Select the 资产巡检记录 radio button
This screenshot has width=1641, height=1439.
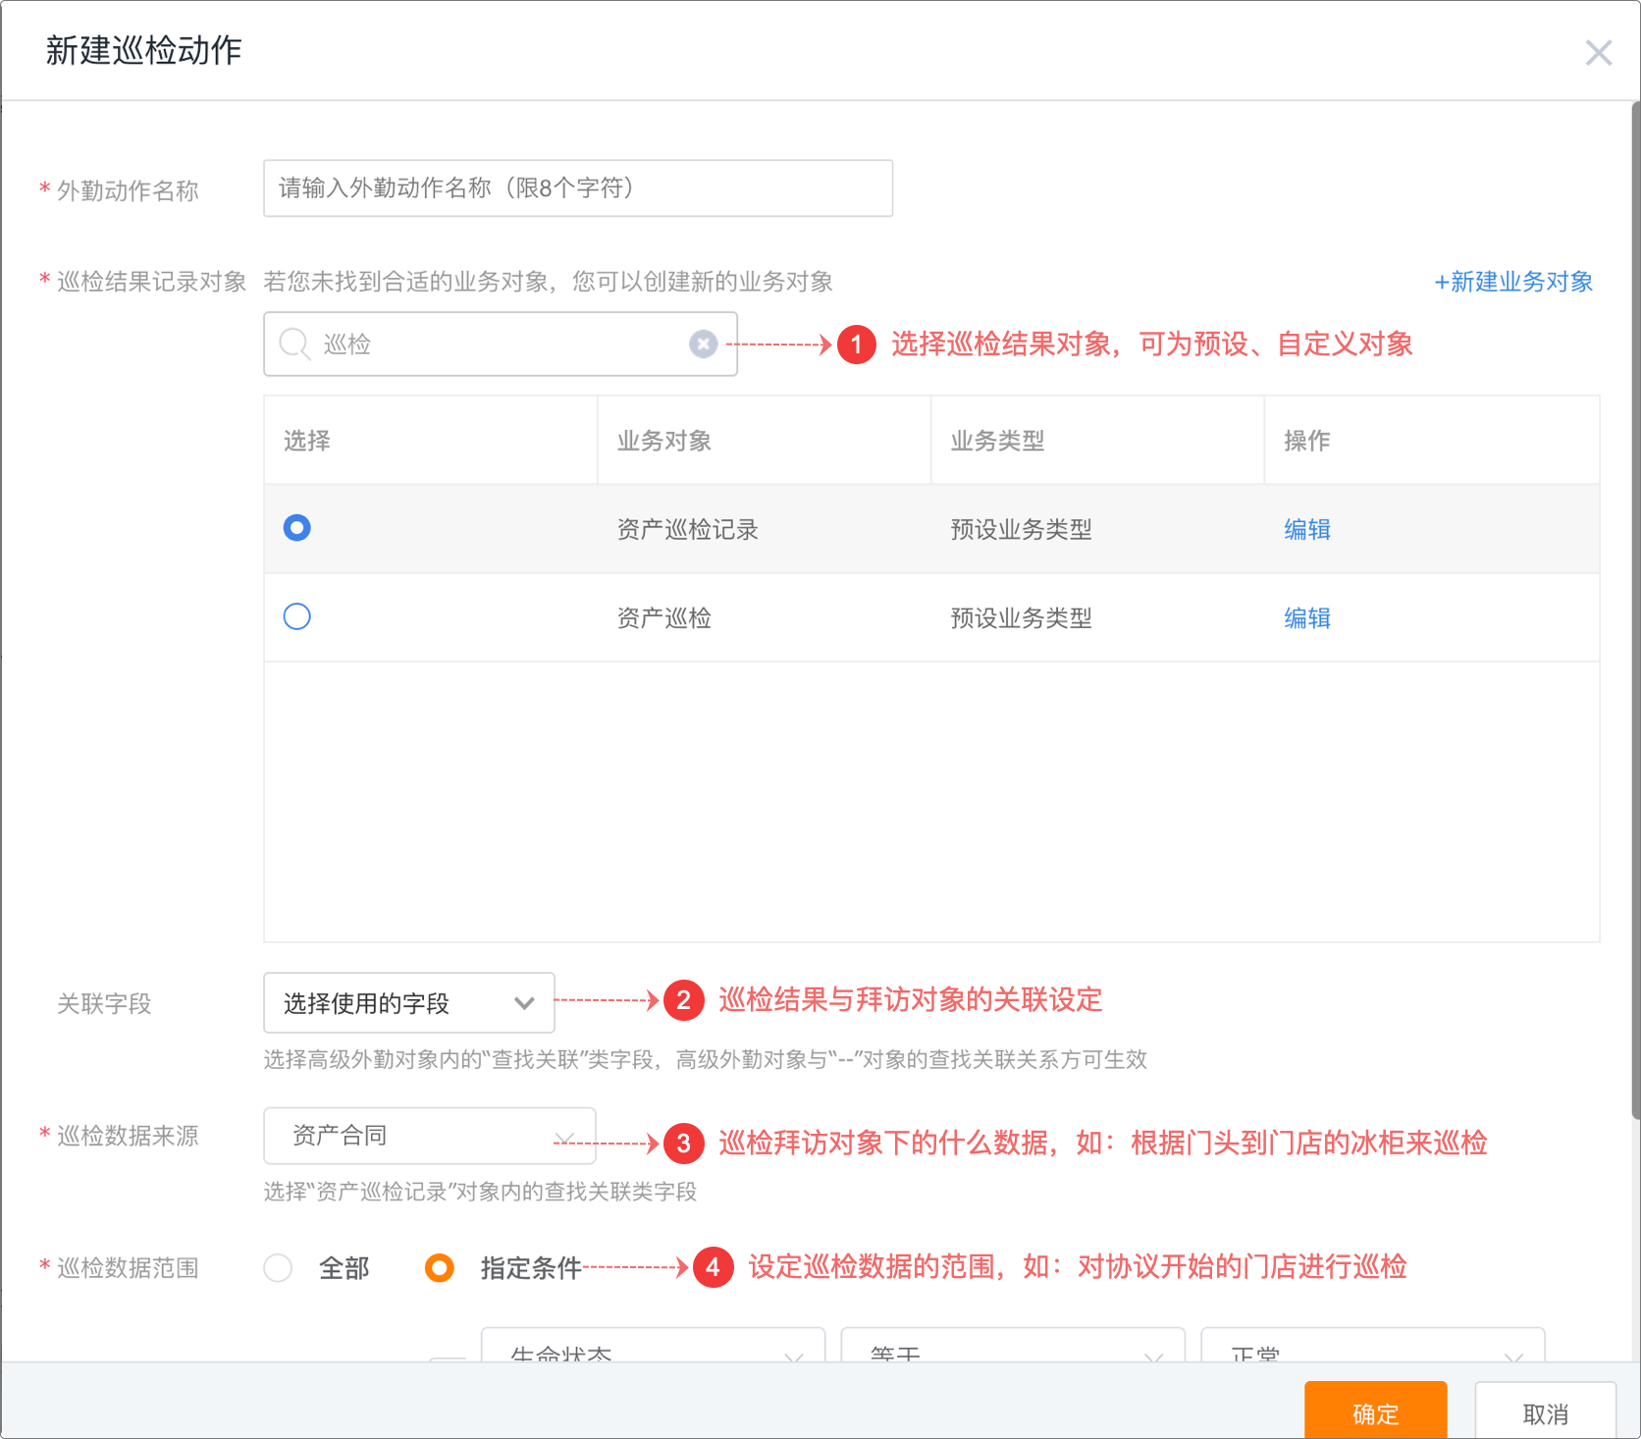296,528
